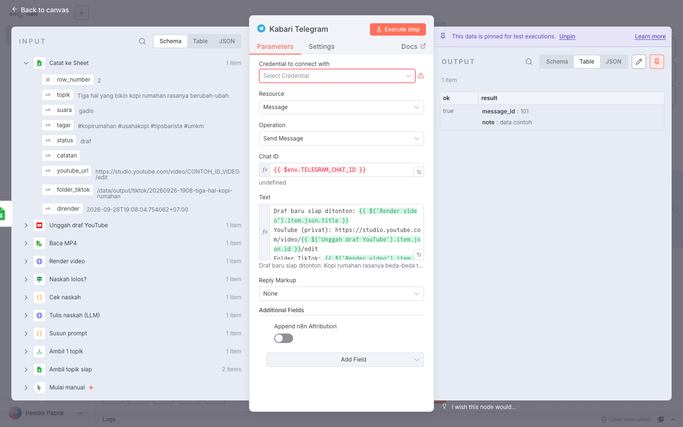Open the Add Field dropdown
683x427 pixels.
pyautogui.click(x=345, y=360)
